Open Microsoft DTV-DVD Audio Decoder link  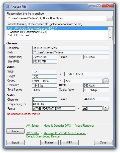[x=65, y=133]
